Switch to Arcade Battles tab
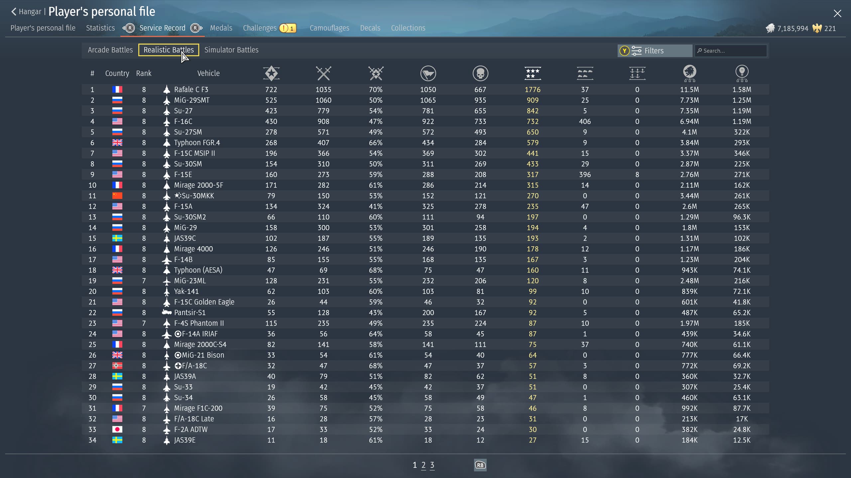 click(x=110, y=50)
